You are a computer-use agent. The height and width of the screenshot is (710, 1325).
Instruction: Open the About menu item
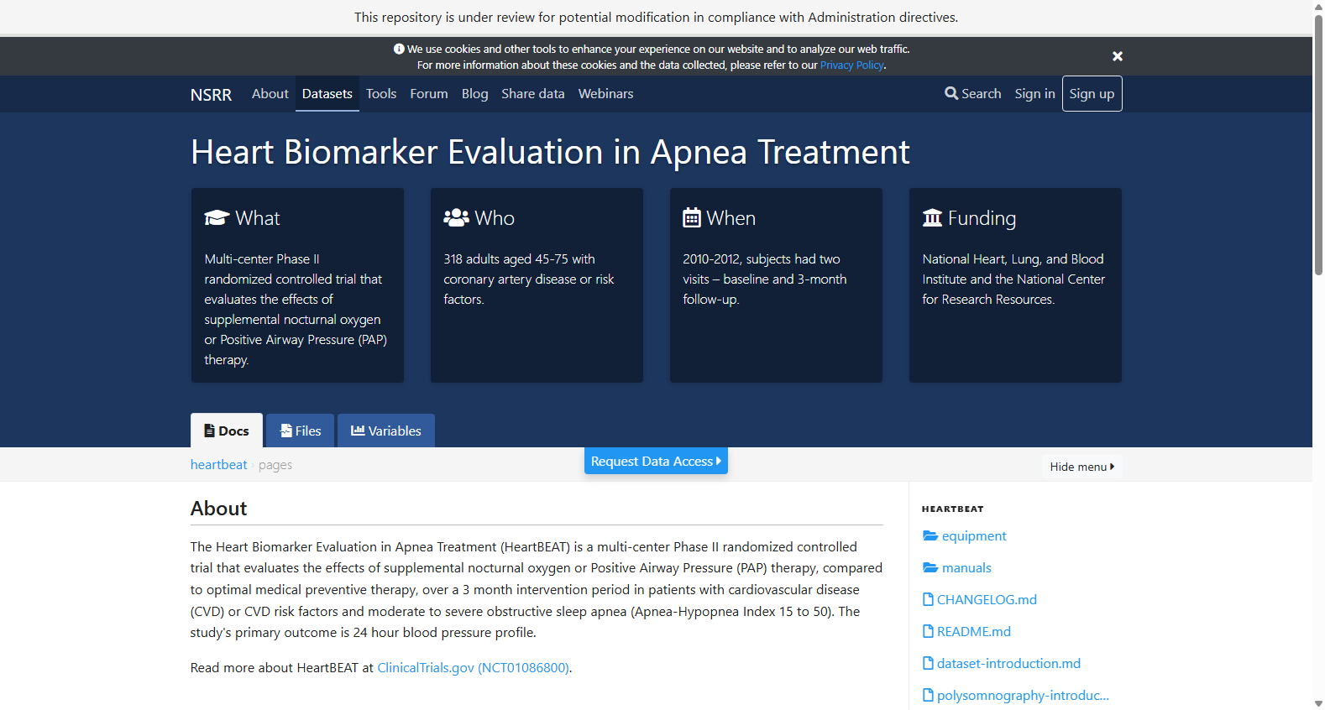pyautogui.click(x=270, y=94)
